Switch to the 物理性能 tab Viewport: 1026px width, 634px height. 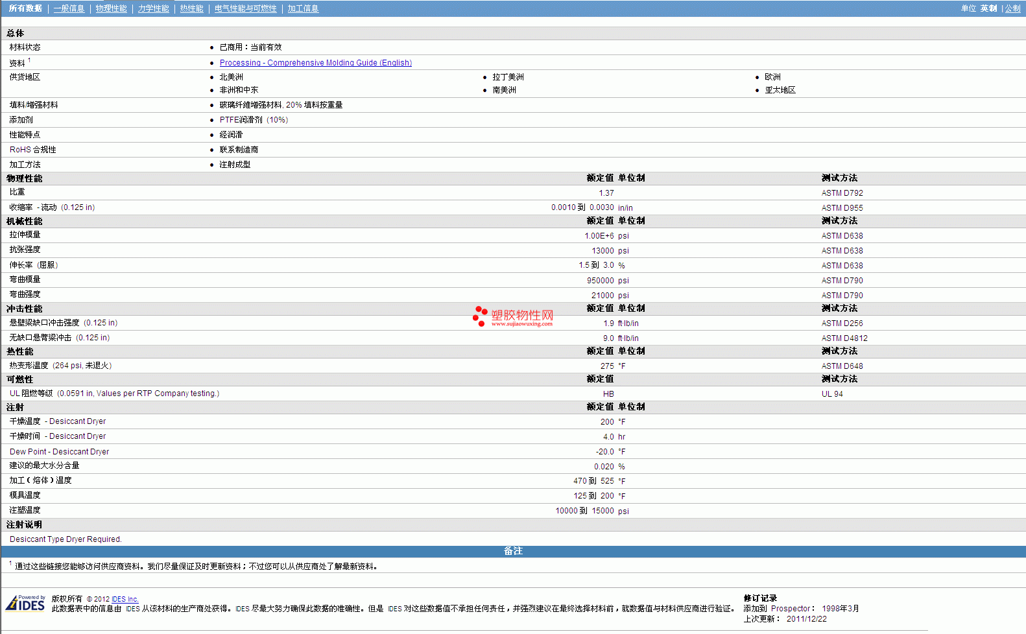[x=111, y=8]
